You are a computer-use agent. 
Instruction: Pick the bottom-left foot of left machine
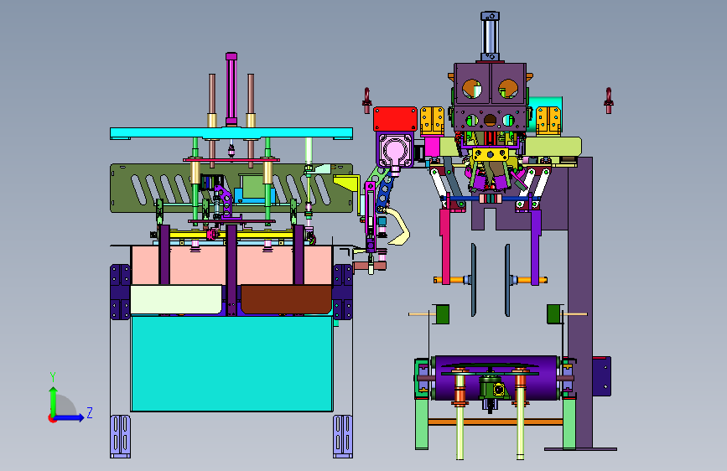tap(120, 437)
